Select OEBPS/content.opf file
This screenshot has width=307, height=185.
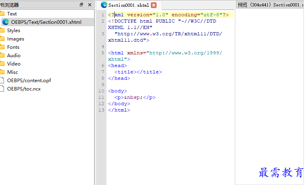pos(29,81)
